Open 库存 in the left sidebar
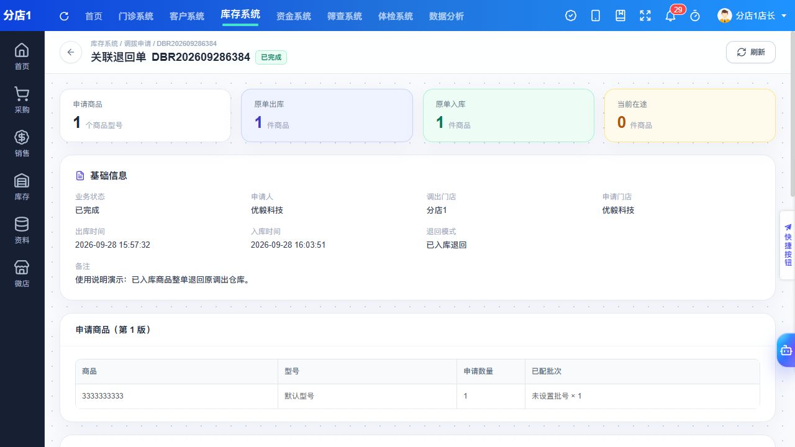795x447 pixels. click(x=22, y=187)
